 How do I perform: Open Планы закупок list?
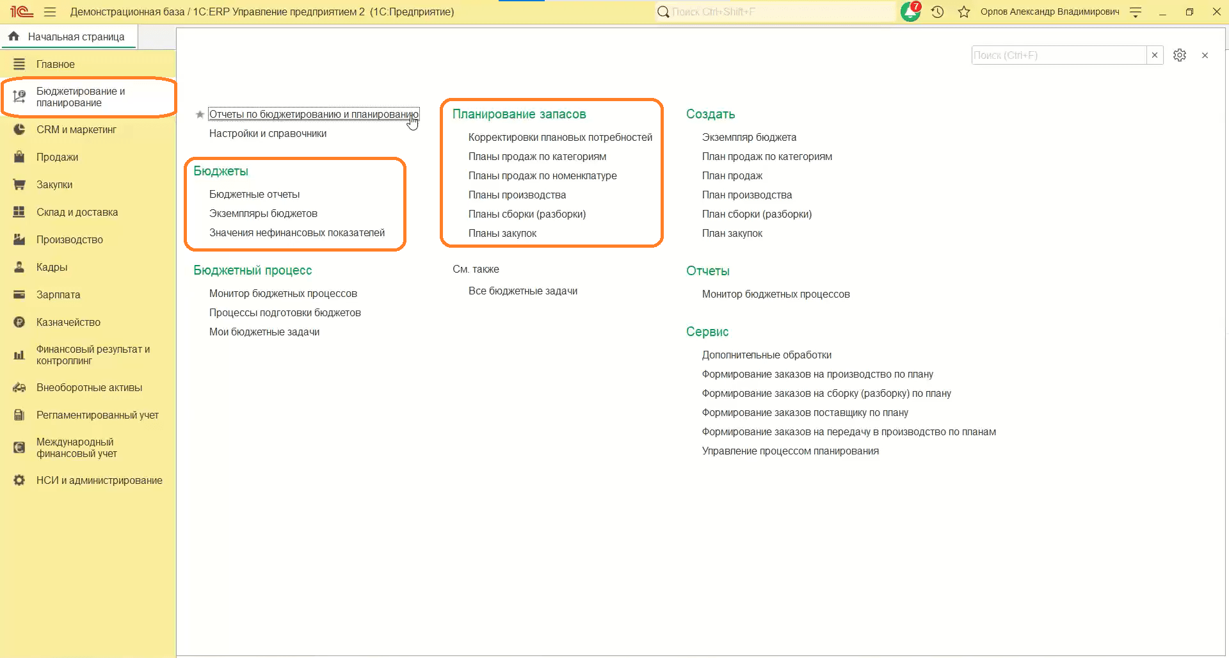(x=502, y=233)
